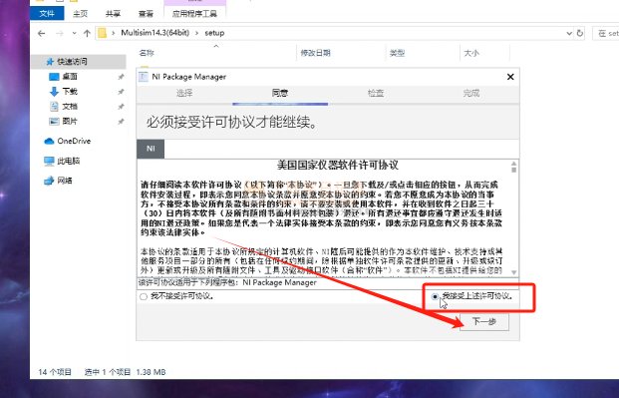
Task: Click the pin icon beside 下载
Action: [121, 92]
